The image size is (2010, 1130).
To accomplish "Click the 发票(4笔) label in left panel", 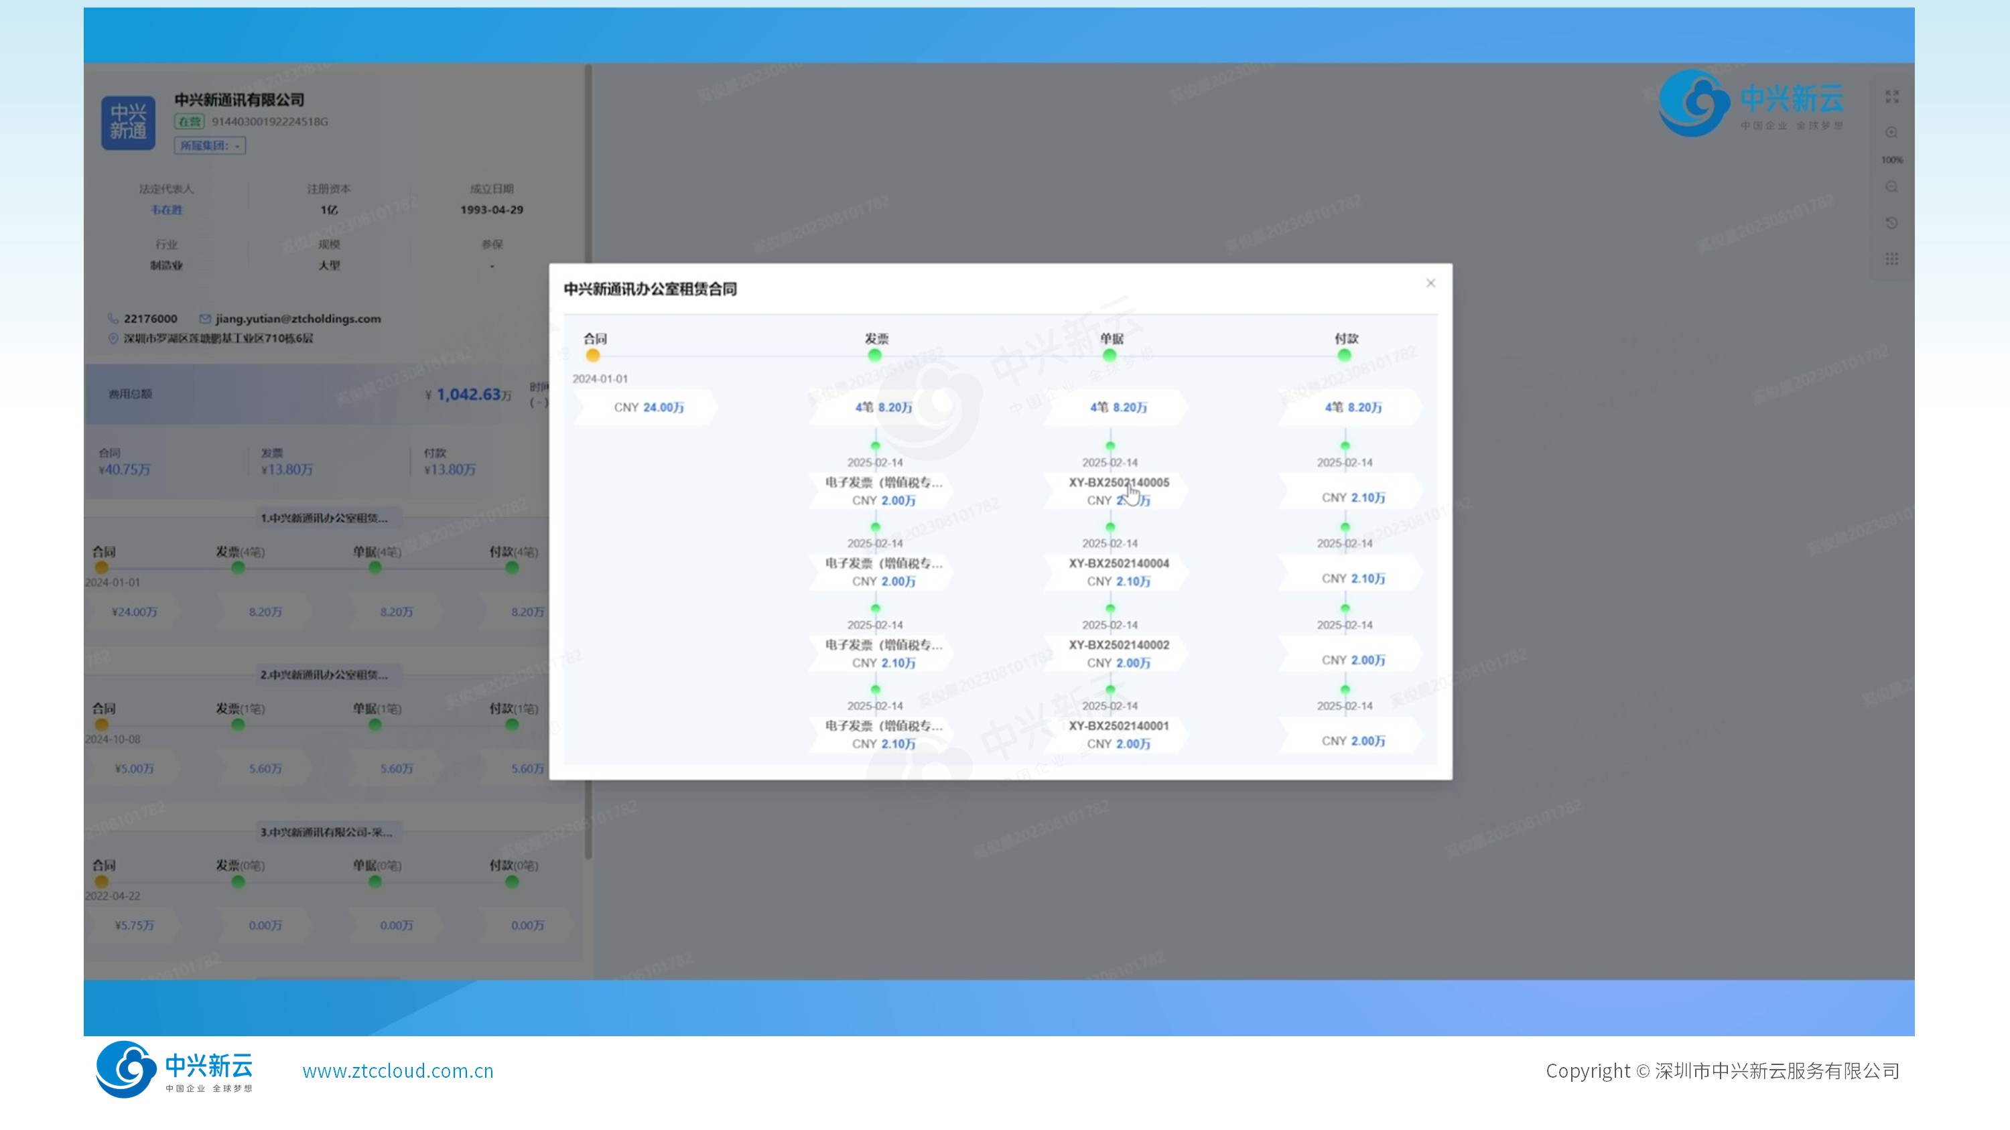I will (241, 552).
